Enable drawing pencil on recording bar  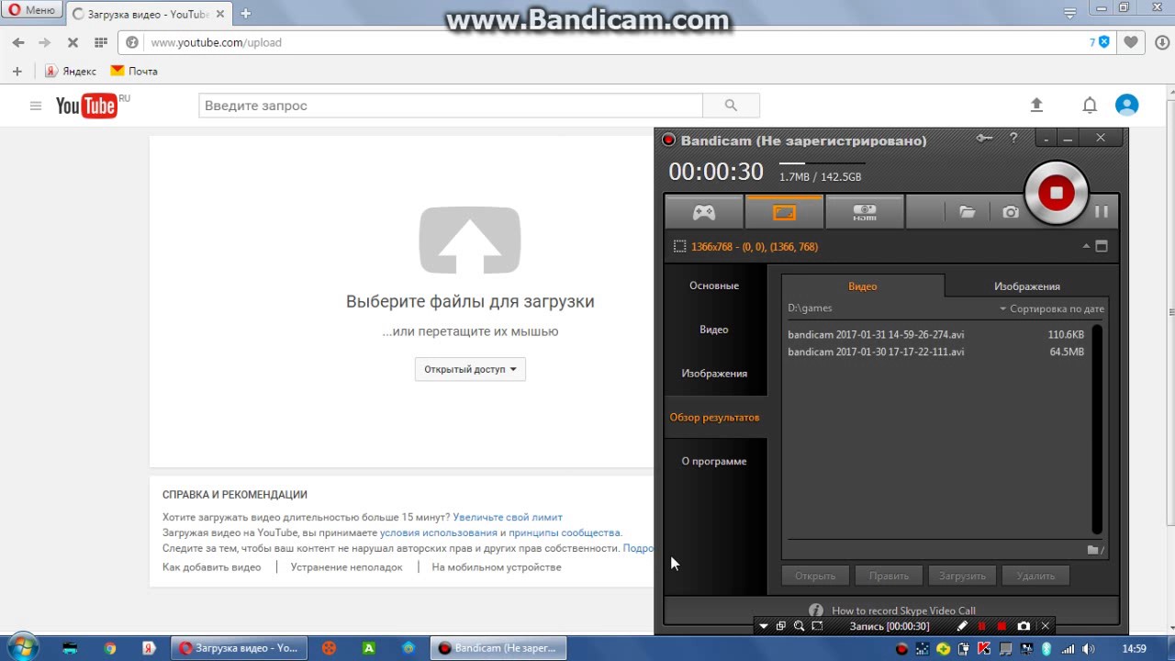962,626
